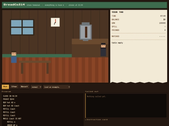Click the 'table empty' text
Viewport: 169px width, 126px height.
click(x=117, y=43)
